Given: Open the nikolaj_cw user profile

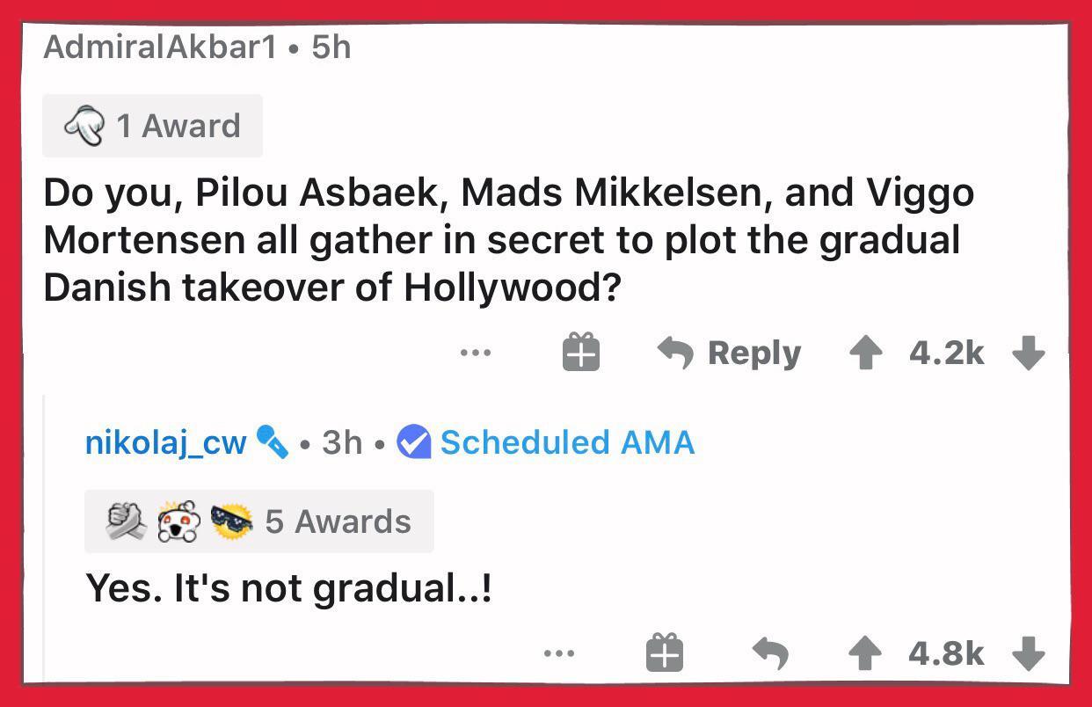Looking at the screenshot, I should coord(165,442).
